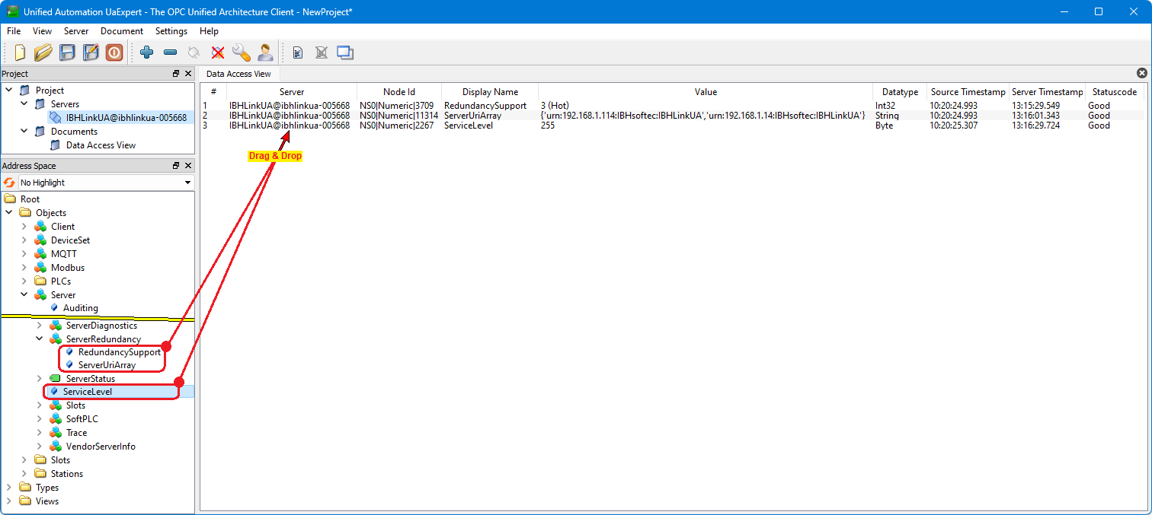Select the VendorServerInfo tree node
The image size is (1152, 515).
coord(101,447)
